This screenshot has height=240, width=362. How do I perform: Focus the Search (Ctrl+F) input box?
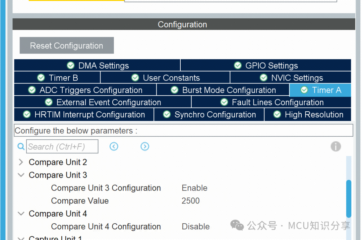62,146
